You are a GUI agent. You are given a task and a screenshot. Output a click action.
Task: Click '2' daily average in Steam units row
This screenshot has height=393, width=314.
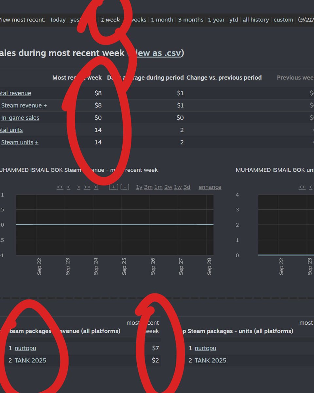pyautogui.click(x=182, y=142)
